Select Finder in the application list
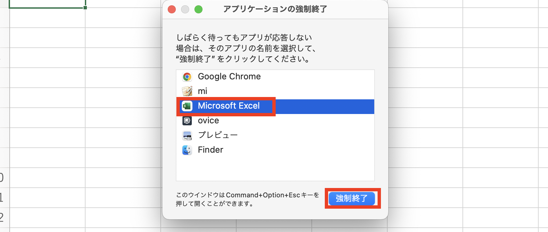 click(x=210, y=150)
